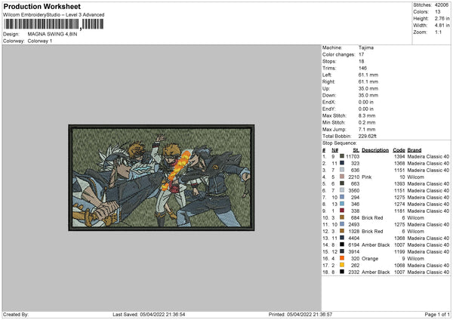The width and height of the screenshot is (453, 320).
Task: Click the barcode under the worksheet title
Action: pos(54,24)
